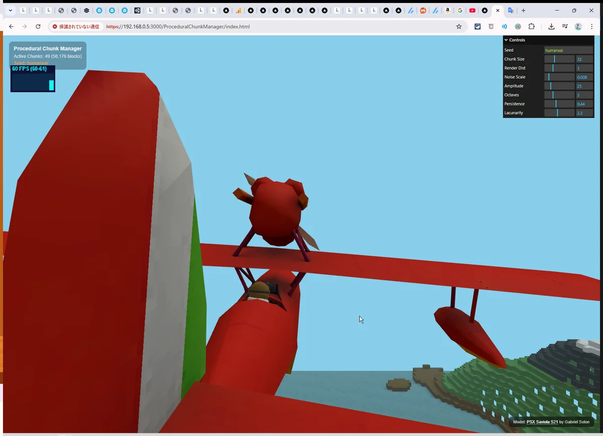The height and width of the screenshot is (436, 603).
Task: Click the Noise Scale value box
Action: [584, 77]
